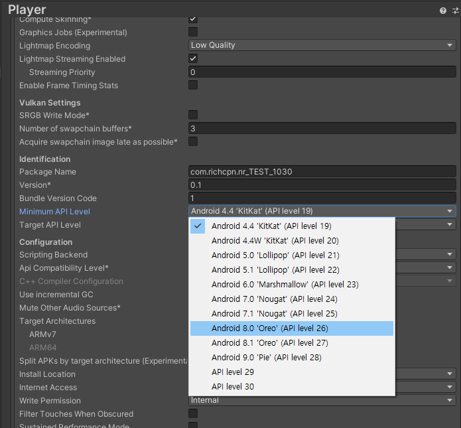
Task: Select Android 8.0 'Oreo' (API level 26)
Action: (x=292, y=328)
